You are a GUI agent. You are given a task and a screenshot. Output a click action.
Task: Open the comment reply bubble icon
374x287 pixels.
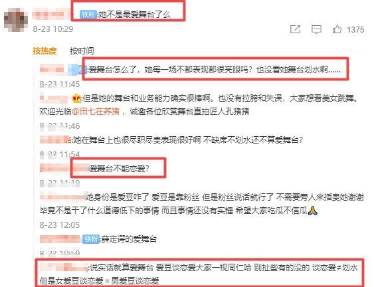tap(316, 30)
